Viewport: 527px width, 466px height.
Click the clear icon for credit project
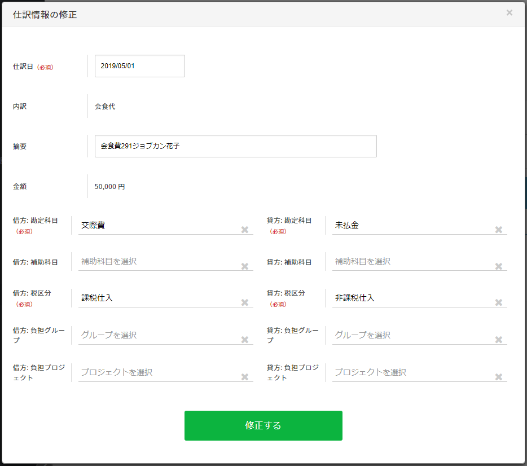499,377
